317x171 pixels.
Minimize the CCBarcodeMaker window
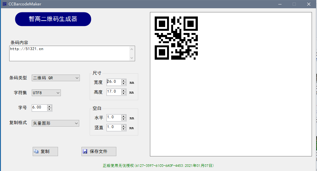point(280,4)
